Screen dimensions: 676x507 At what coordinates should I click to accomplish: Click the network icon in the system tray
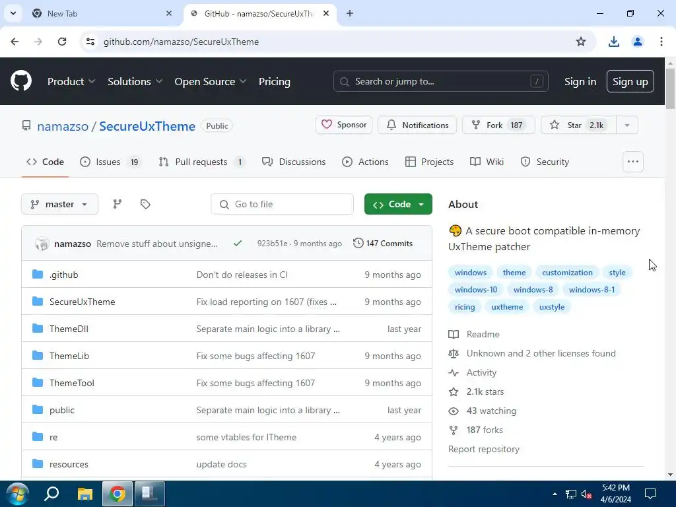[571, 494]
